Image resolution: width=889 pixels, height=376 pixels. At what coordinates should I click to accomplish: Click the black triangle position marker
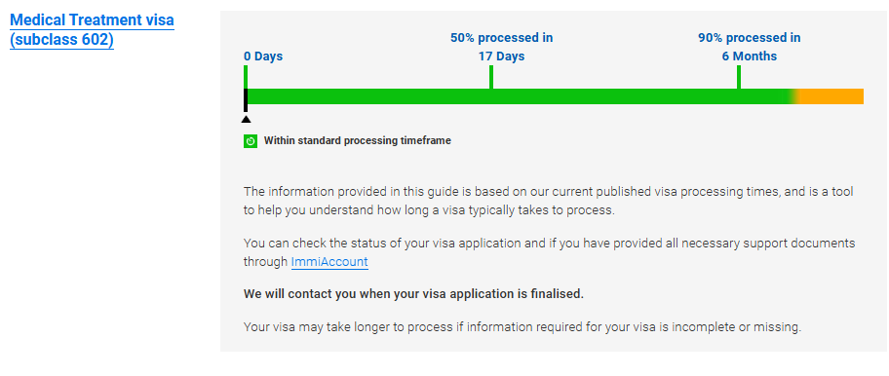[246, 119]
